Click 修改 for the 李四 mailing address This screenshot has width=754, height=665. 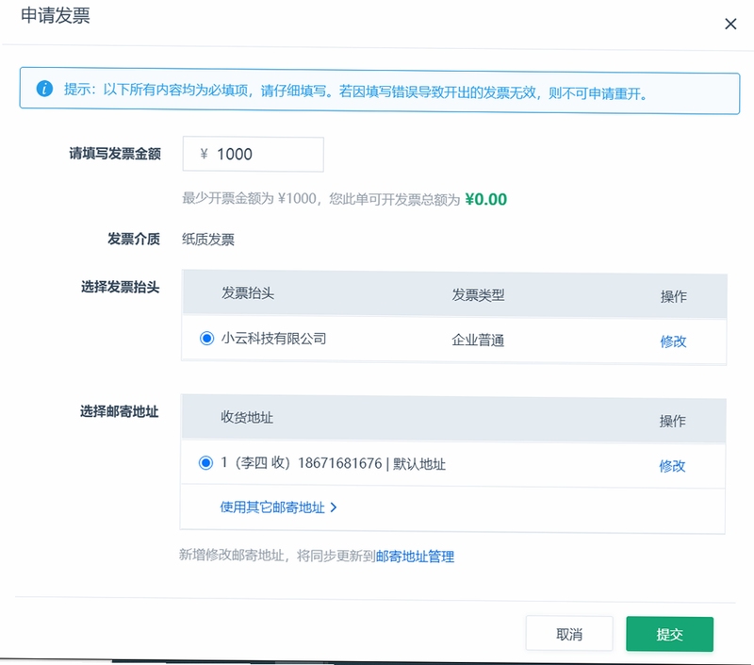(x=672, y=466)
